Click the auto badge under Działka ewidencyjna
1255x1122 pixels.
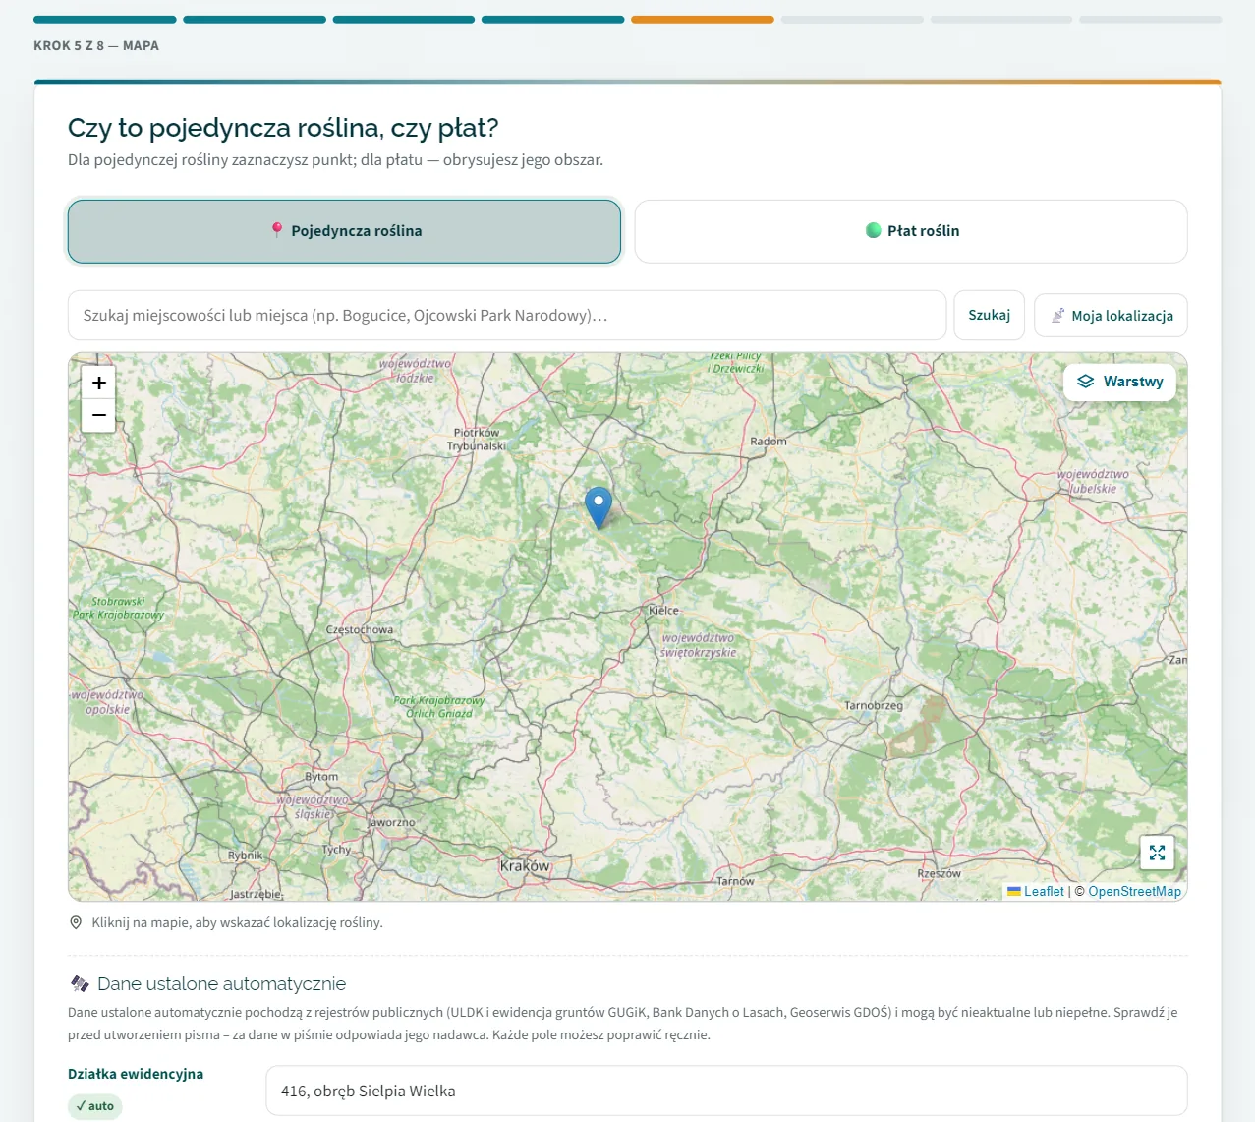[x=95, y=1106]
